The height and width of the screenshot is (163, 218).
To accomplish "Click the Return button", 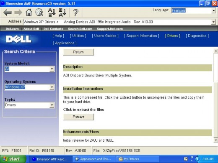I will (x=78, y=52).
